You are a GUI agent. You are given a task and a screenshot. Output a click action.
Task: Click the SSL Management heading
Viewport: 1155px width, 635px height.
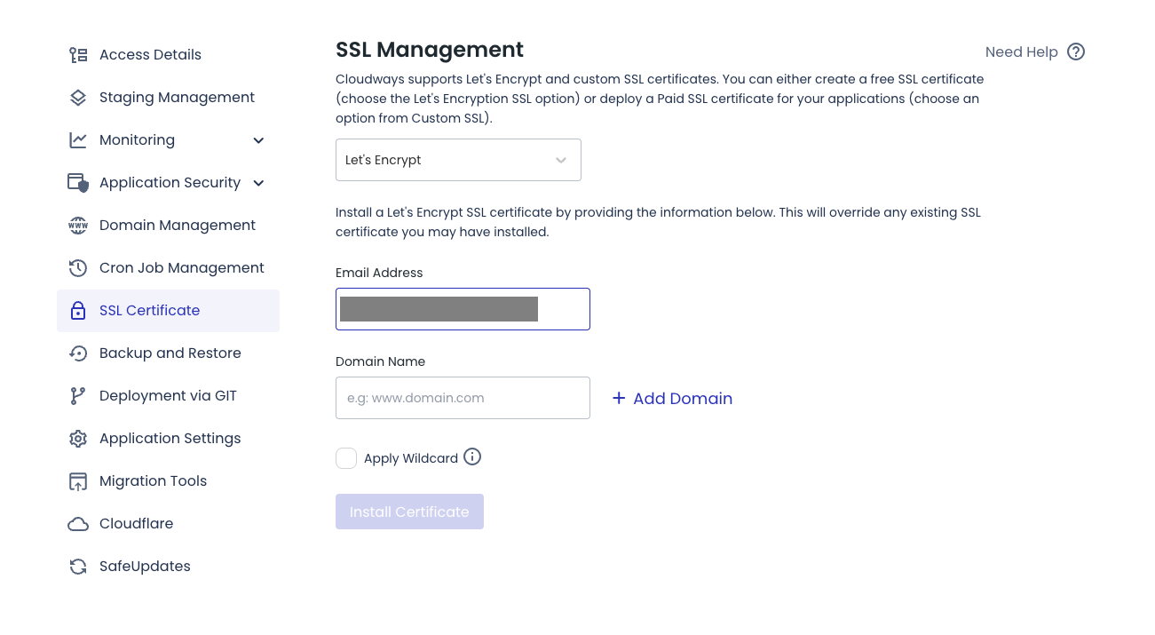(430, 50)
